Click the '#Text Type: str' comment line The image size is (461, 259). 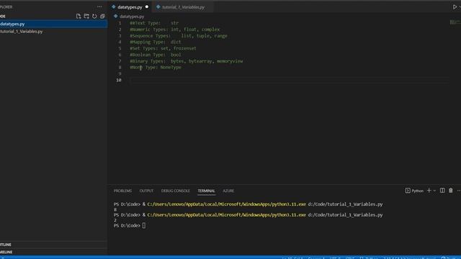pos(154,23)
